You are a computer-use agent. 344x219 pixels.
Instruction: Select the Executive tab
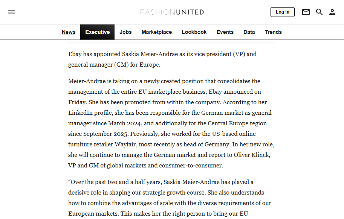[x=98, y=32]
